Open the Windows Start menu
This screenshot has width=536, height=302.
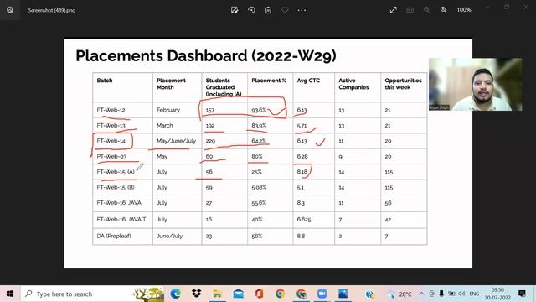10,294
